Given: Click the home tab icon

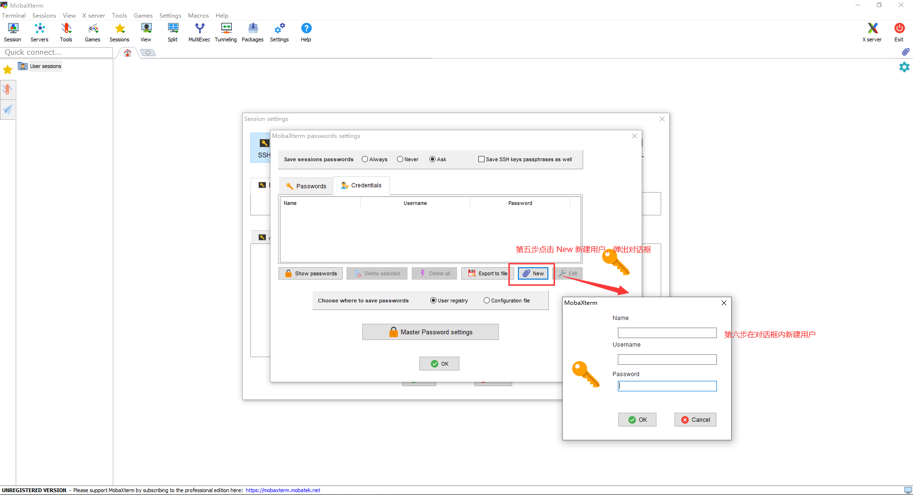Looking at the screenshot, I should tap(128, 53).
